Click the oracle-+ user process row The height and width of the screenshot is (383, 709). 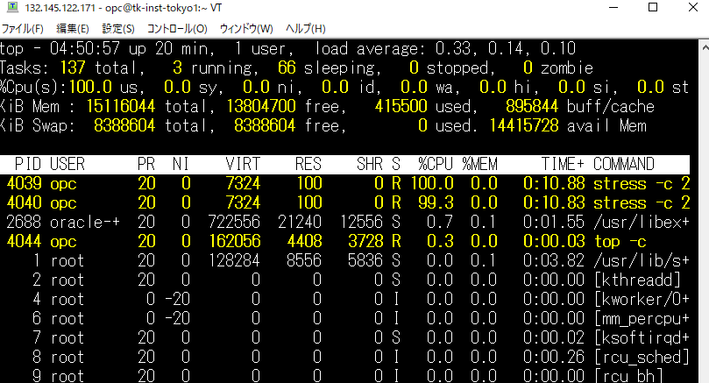(351, 222)
